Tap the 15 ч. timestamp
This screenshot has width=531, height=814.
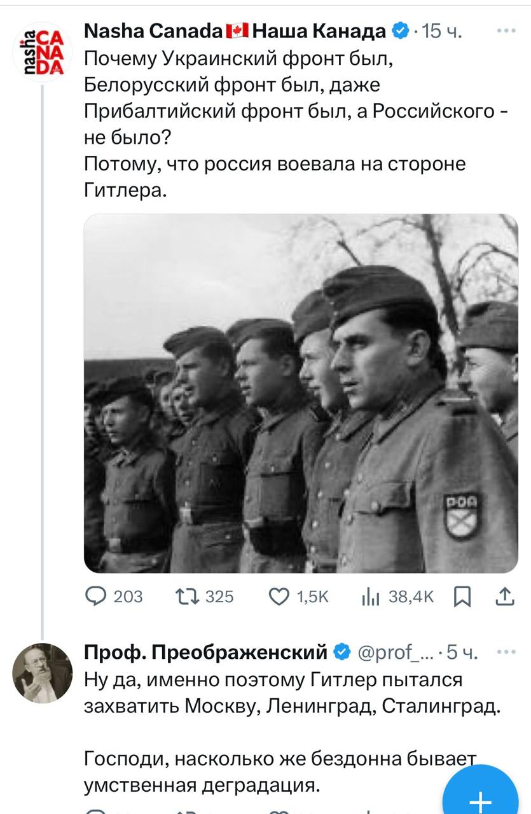(x=443, y=31)
